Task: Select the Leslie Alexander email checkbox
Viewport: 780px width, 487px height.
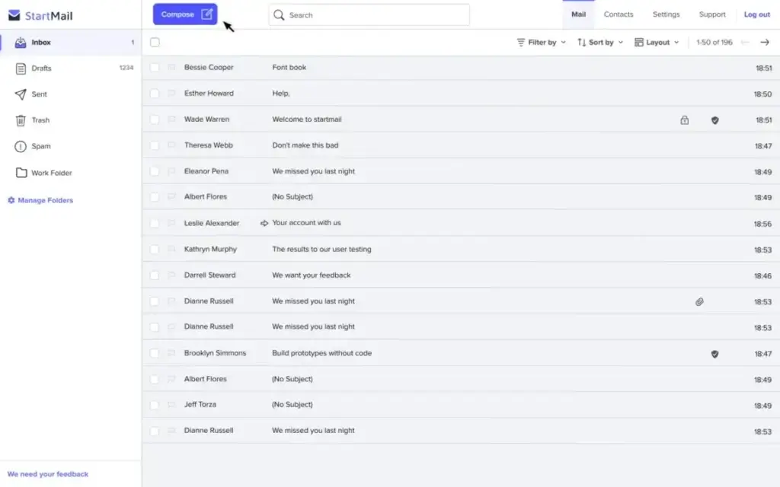Action: tap(155, 223)
